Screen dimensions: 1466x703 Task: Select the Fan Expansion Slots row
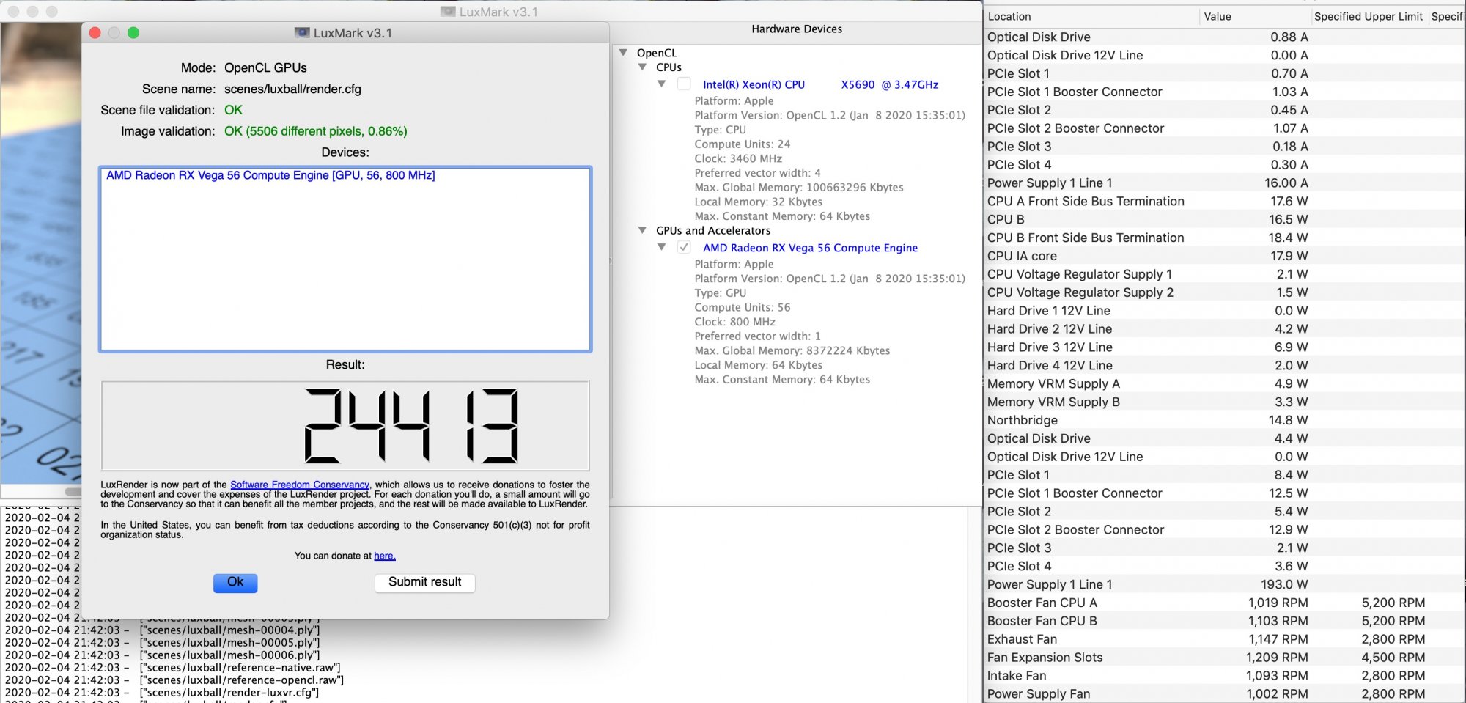tap(1223, 658)
